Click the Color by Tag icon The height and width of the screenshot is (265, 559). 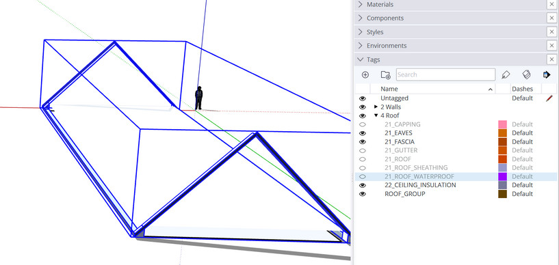527,74
